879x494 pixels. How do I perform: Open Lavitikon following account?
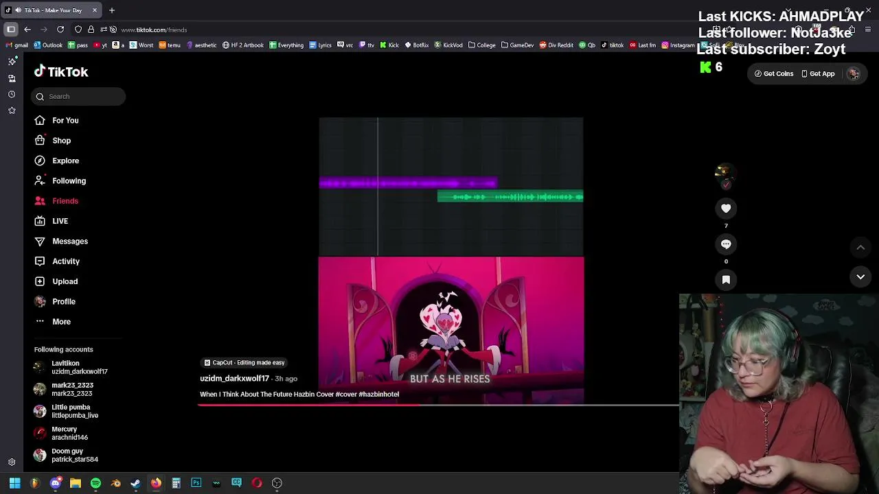tap(72, 368)
